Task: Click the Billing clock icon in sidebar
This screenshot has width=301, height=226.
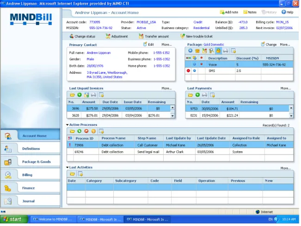Action: [8, 175]
